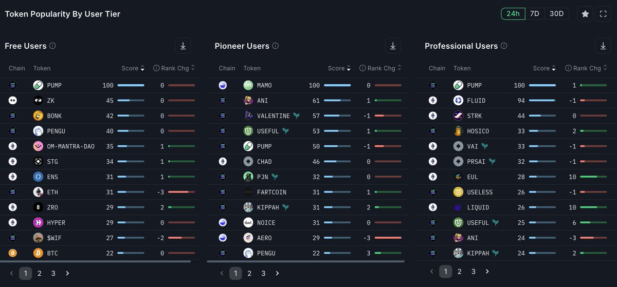The height and width of the screenshot is (287, 617).
Task: Select current page 1 in Pioneer Users
Action: click(235, 274)
